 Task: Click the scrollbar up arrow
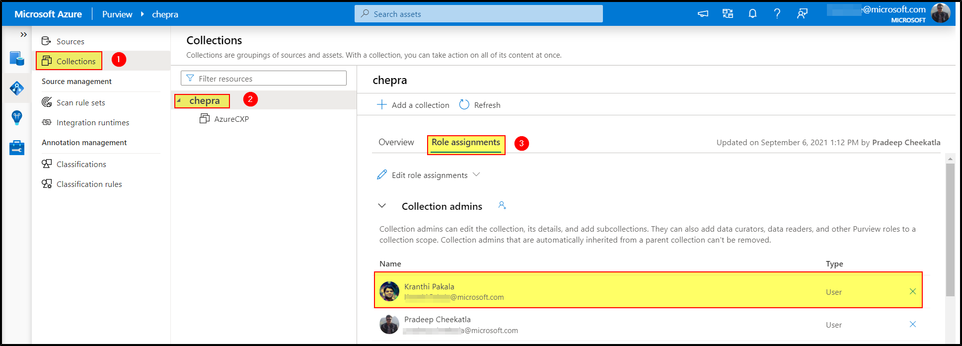point(950,159)
